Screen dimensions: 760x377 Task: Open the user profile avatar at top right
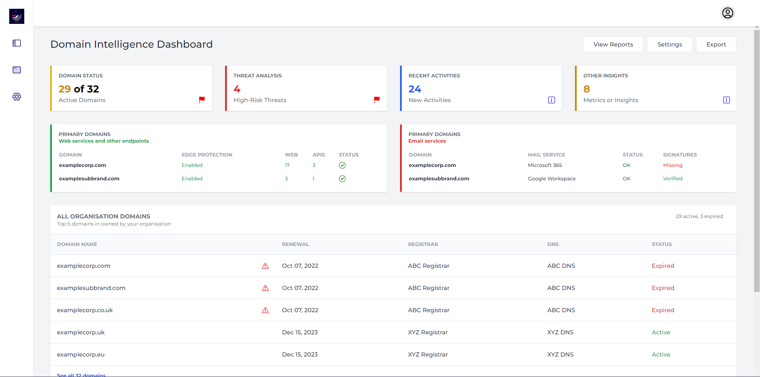[x=727, y=13]
